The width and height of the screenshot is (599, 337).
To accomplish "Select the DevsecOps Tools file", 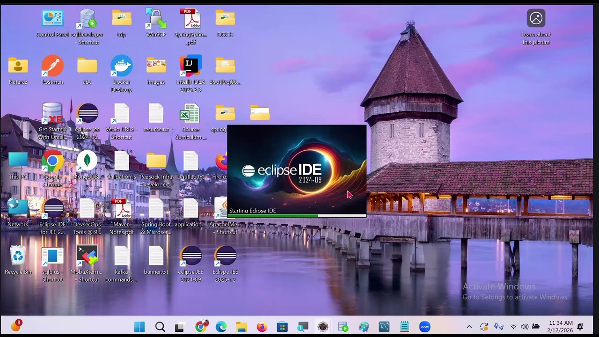I will pyautogui.click(x=87, y=217).
